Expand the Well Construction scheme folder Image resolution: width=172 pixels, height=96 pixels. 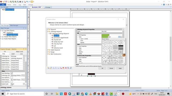pos(48,54)
